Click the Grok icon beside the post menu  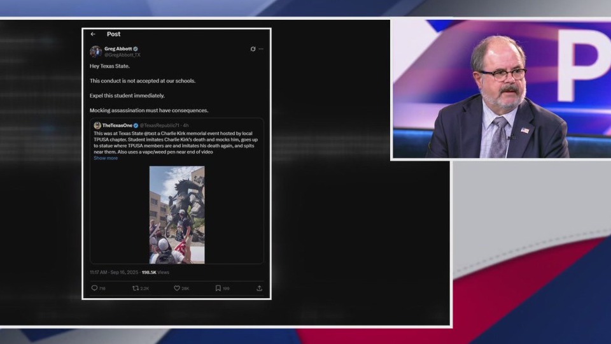point(253,49)
